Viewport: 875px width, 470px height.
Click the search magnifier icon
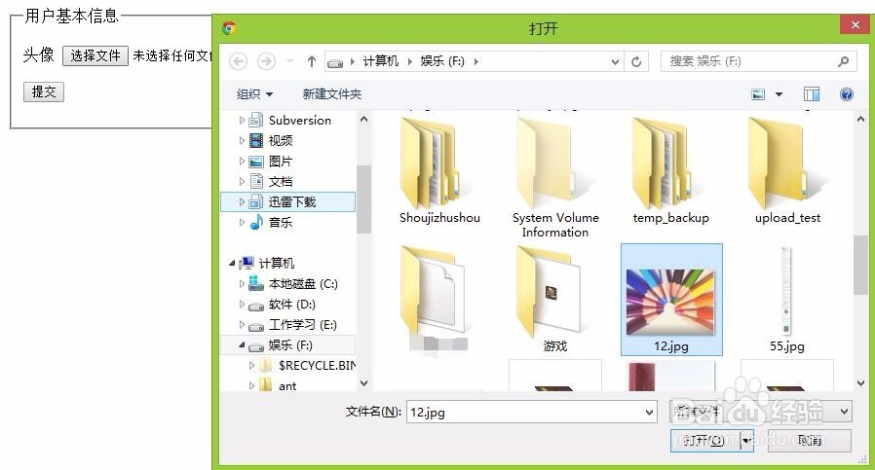click(843, 61)
